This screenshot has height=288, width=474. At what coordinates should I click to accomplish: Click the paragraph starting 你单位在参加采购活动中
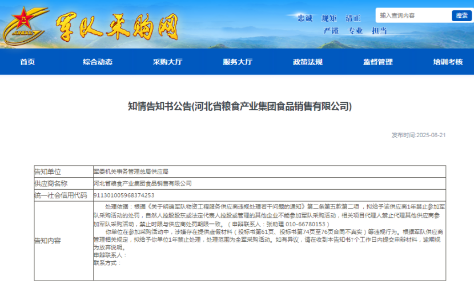coord(268,239)
